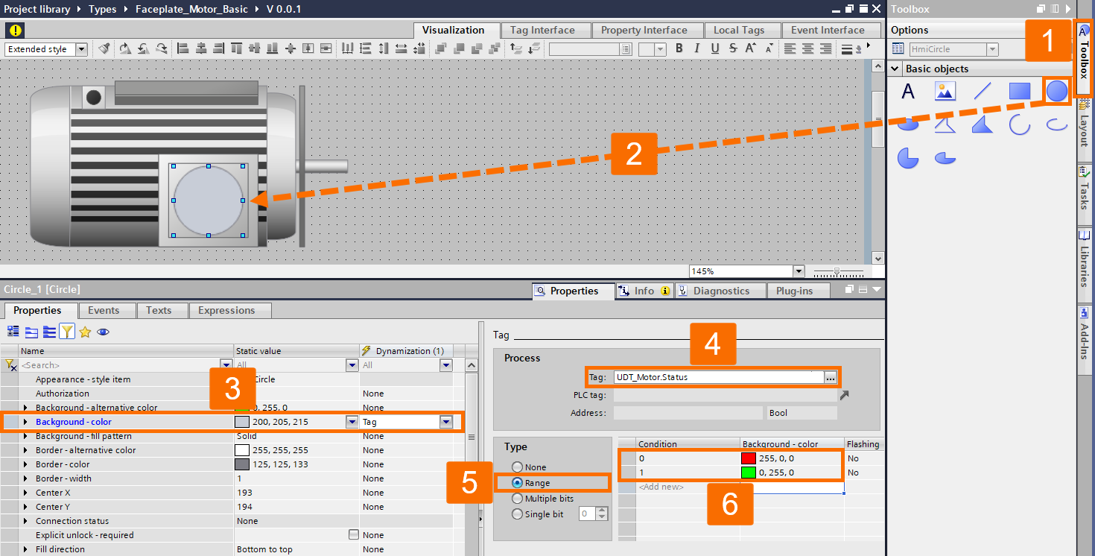Select the Range dynamization type

point(517,482)
